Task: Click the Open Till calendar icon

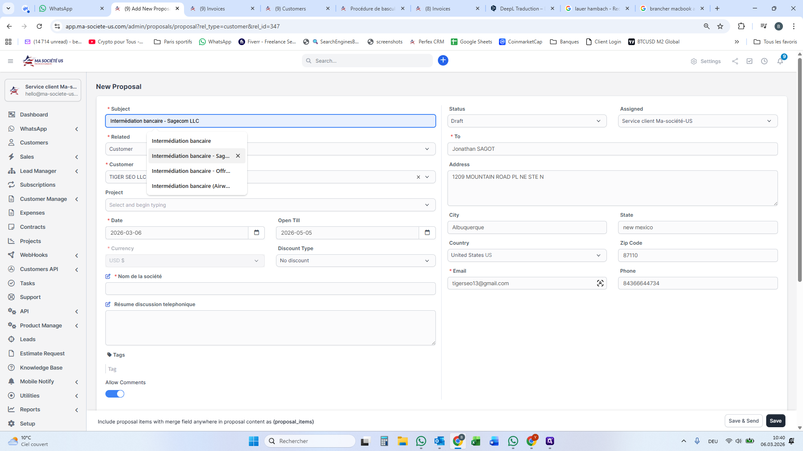Action: point(427,233)
